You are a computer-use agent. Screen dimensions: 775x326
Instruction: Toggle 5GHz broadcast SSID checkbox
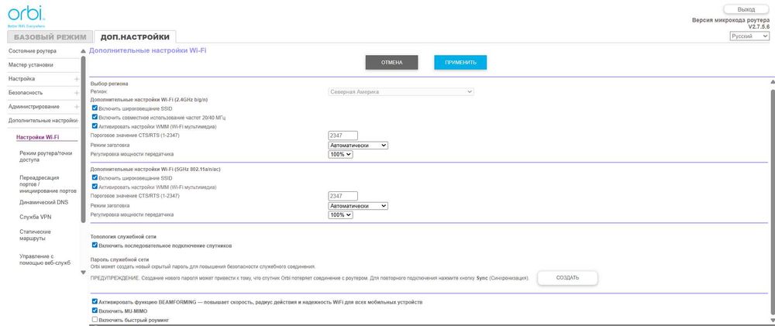(95, 178)
